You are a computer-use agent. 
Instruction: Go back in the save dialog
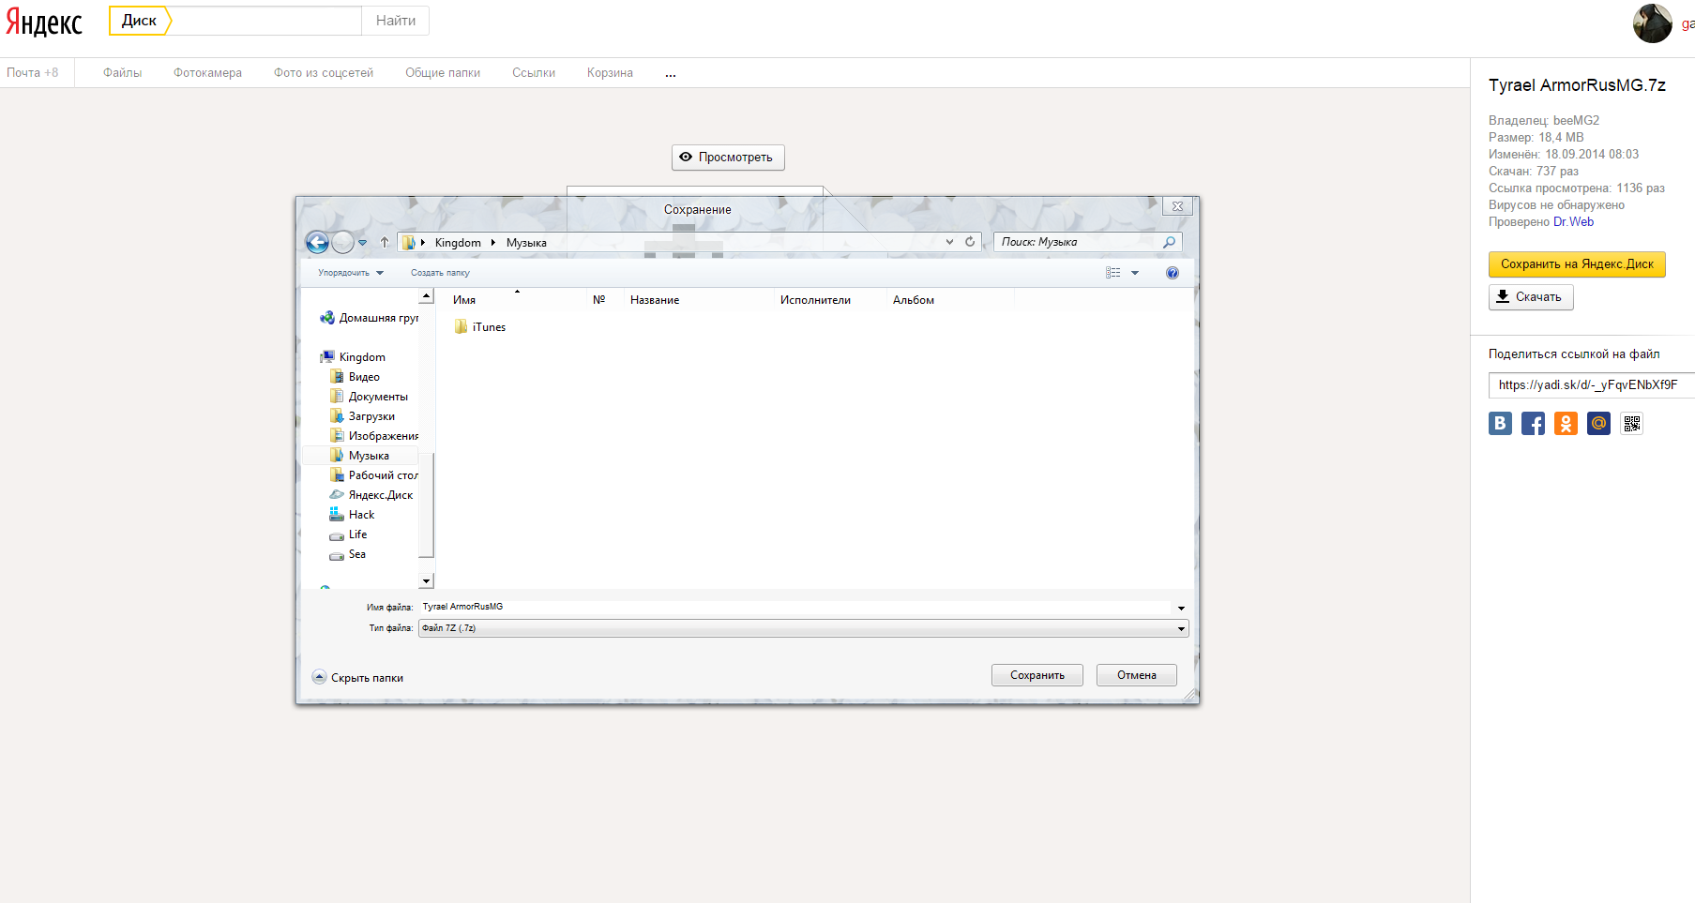[x=317, y=243]
